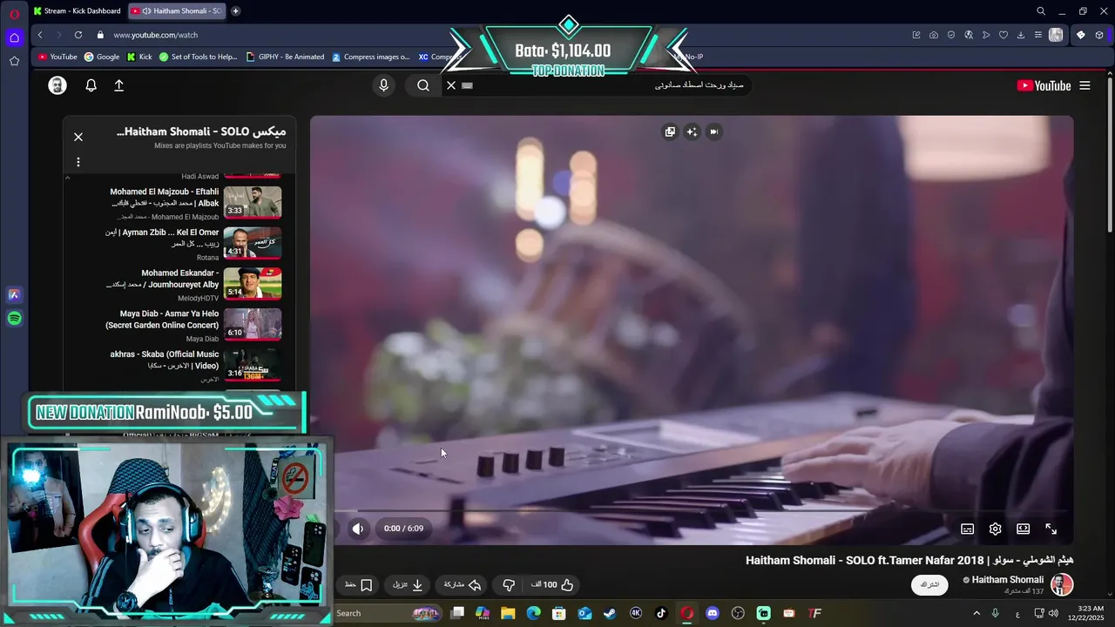Screen dimensions: 1115x627
Task: Open Steam from the taskbar
Action: pyautogui.click(x=610, y=613)
